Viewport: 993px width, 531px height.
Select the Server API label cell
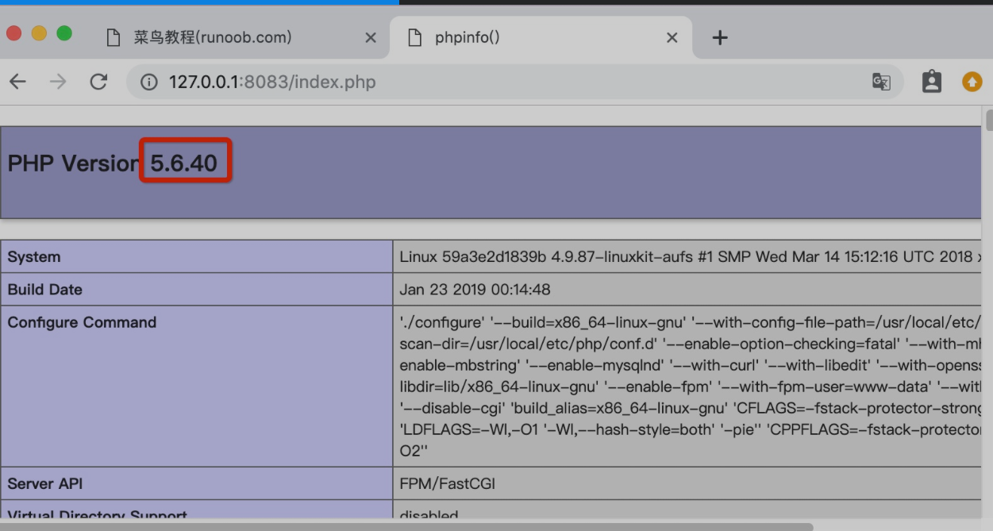click(x=197, y=483)
